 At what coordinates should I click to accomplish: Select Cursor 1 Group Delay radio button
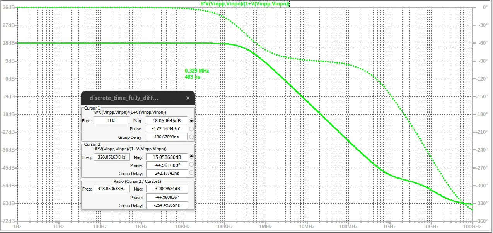[191, 137]
